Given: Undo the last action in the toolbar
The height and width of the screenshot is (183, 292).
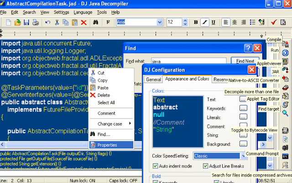Looking at the screenshot, I should [x=47, y=22].
